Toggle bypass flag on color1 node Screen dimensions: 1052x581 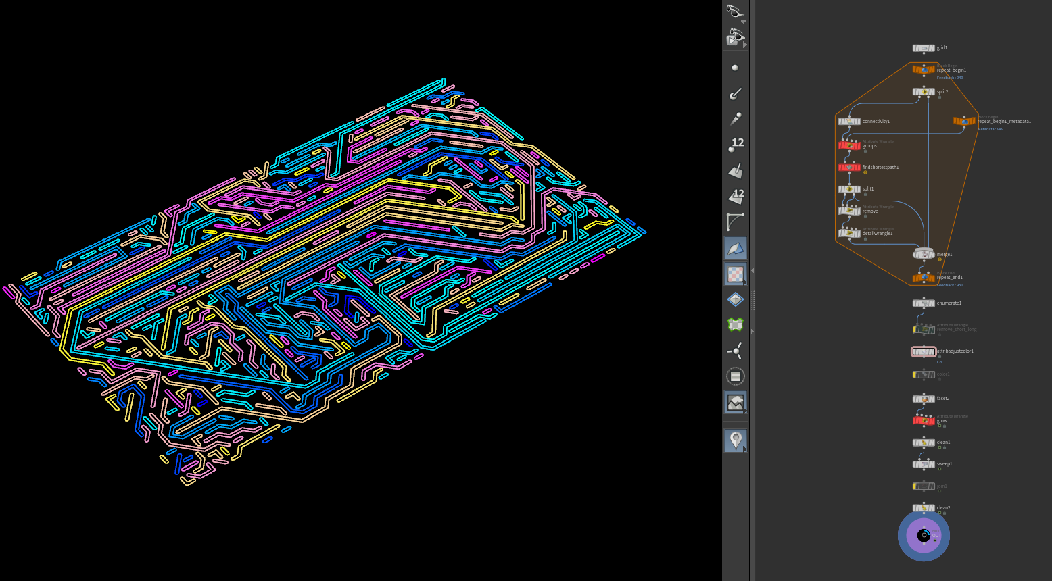click(x=915, y=374)
